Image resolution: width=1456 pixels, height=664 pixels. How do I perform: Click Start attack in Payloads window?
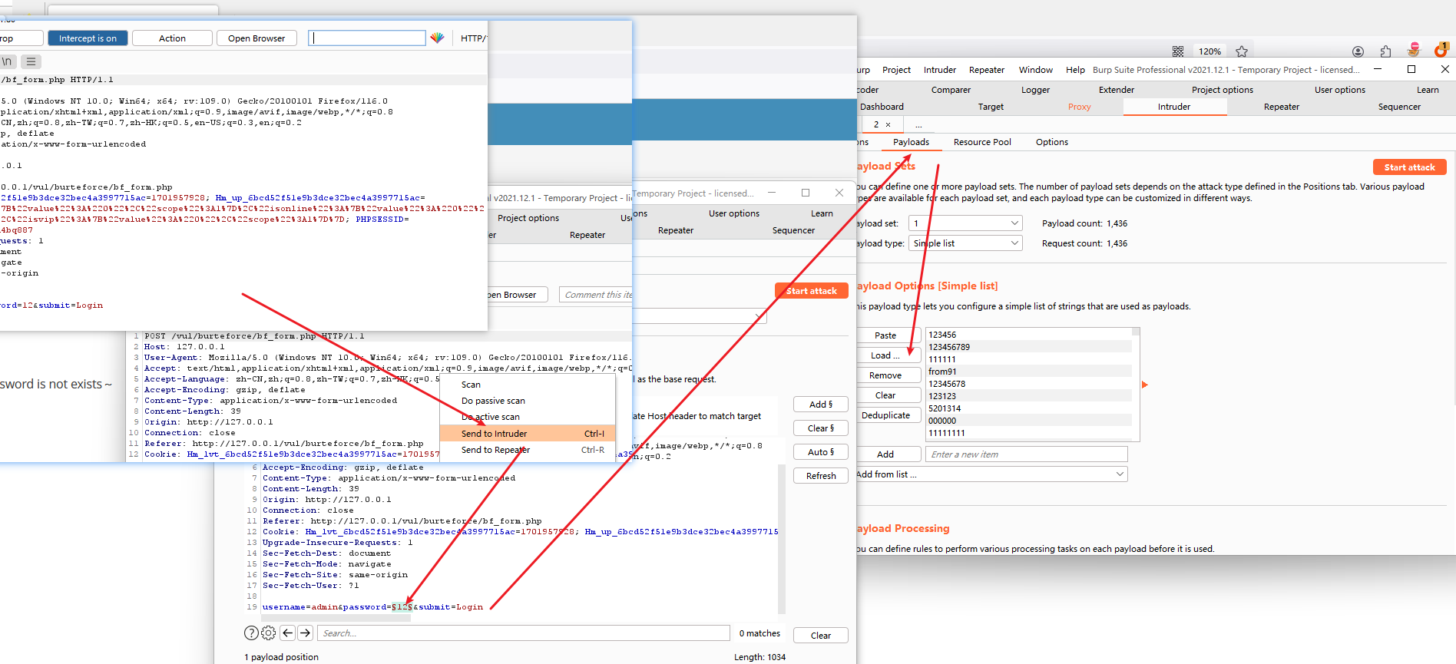click(1409, 167)
